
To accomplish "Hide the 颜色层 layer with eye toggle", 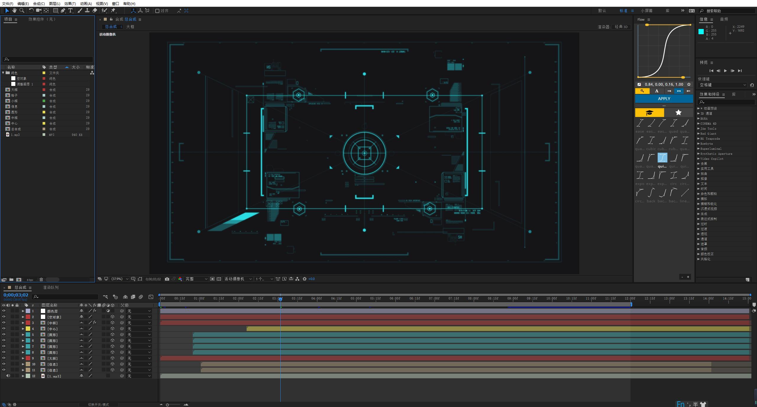I will pyautogui.click(x=4, y=311).
